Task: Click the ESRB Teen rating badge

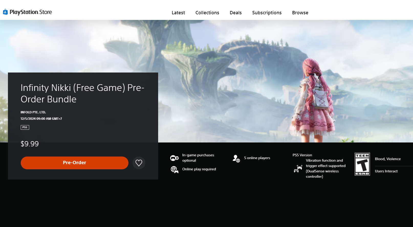Action: pyautogui.click(x=362, y=164)
